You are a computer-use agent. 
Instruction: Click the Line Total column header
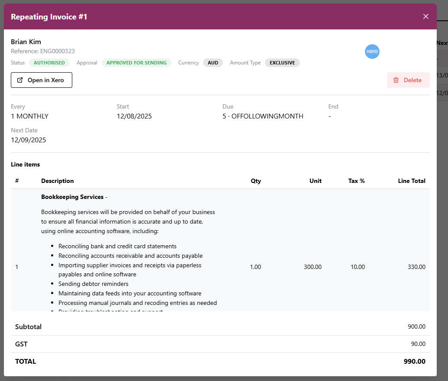(x=411, y=181)
